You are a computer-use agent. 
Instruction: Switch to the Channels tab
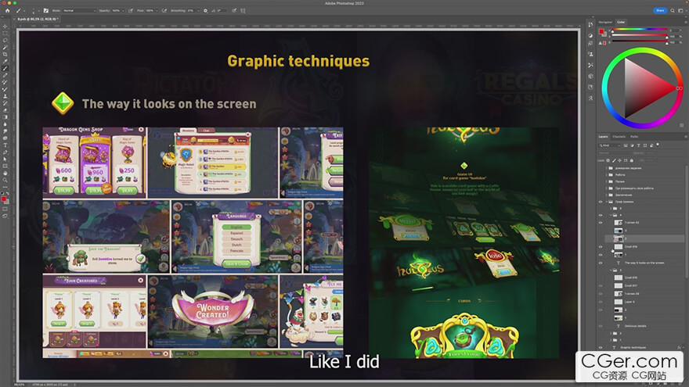619,137
